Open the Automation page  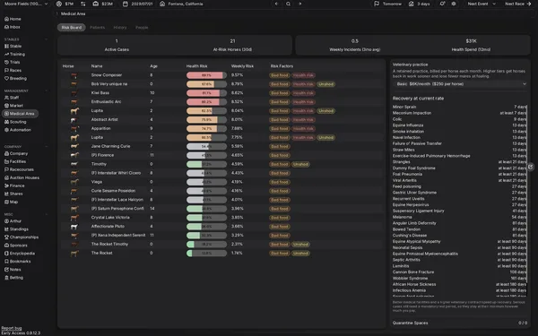[x=18, y=130]
